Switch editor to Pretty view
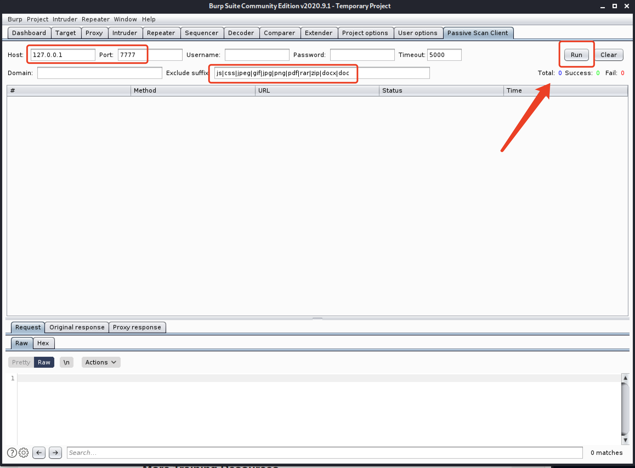635x468 pixels. click(21, 362)
